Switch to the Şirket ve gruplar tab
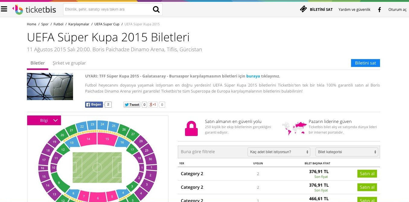This screenshot has height=202, width=409. point(69,63)
